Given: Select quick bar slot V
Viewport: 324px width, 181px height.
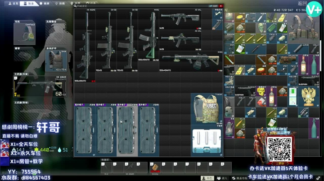Looking at the screenshot, I should [106, 168].
